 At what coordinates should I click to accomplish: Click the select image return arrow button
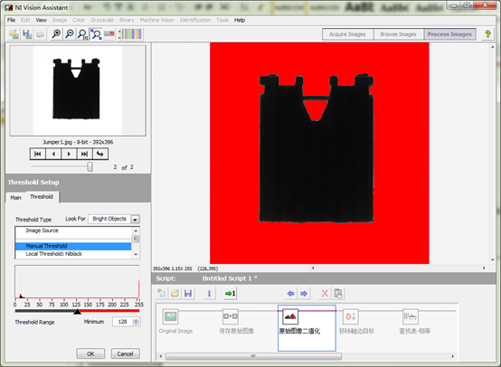tap(100, 154)
